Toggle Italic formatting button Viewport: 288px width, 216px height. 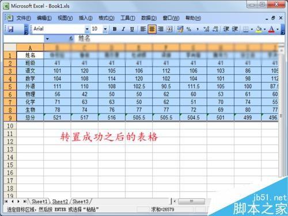[x=123, y=29]
